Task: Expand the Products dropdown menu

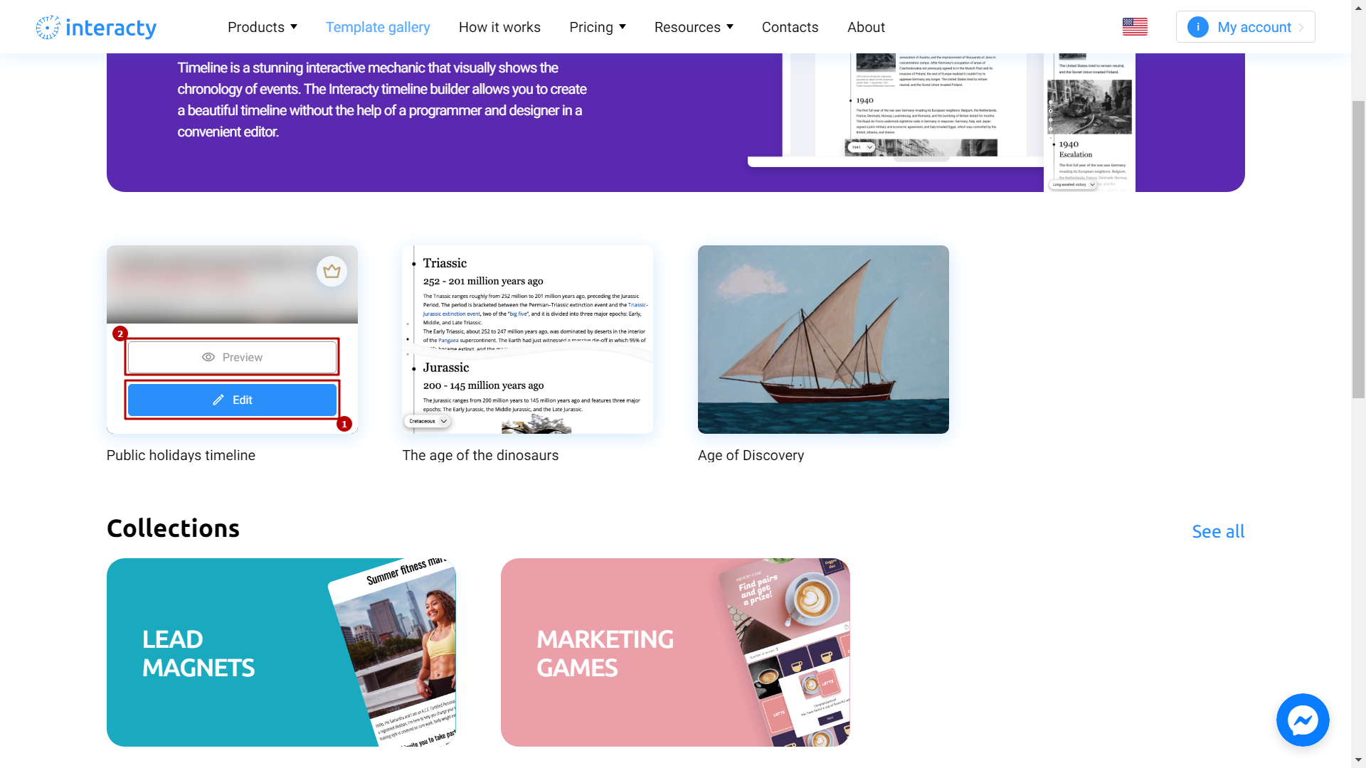Action: coord(262,27)
